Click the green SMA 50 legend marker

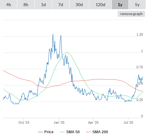pos(62,132)
